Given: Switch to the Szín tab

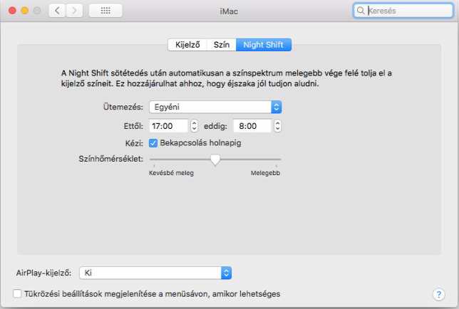Looking at the screenshot, I should [x=221, y=45].
